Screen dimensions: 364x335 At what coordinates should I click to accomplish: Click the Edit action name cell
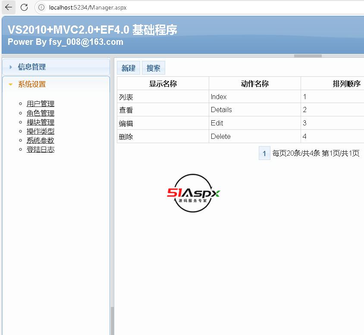click(254, 123)
